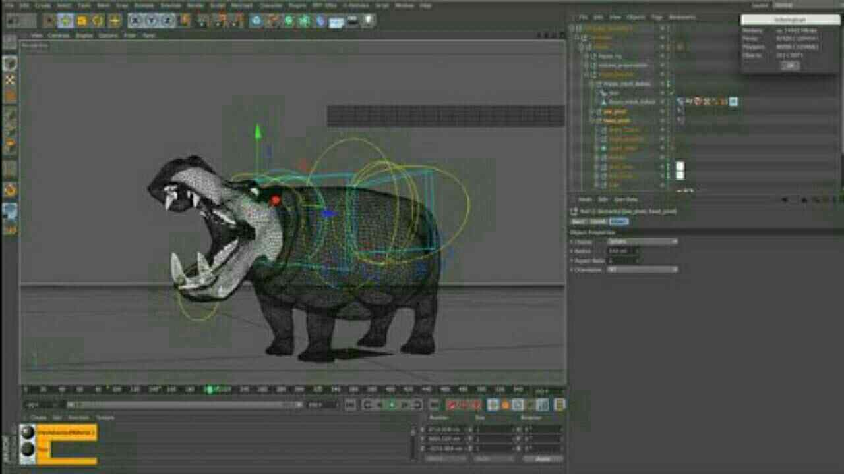Collapse the topmost object tree node
The width and height of the screenshot is (844, 474).
pos(572,28)
